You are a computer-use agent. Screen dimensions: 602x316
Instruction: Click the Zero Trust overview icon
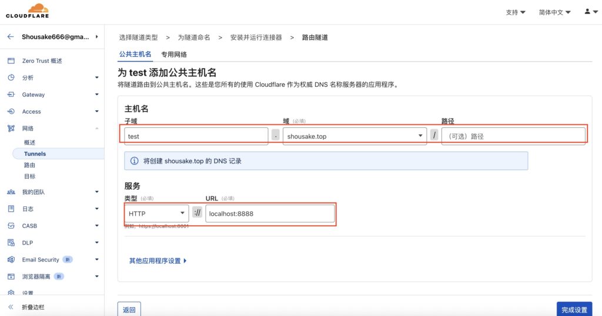pyautogui.click(x=11, y=60)
